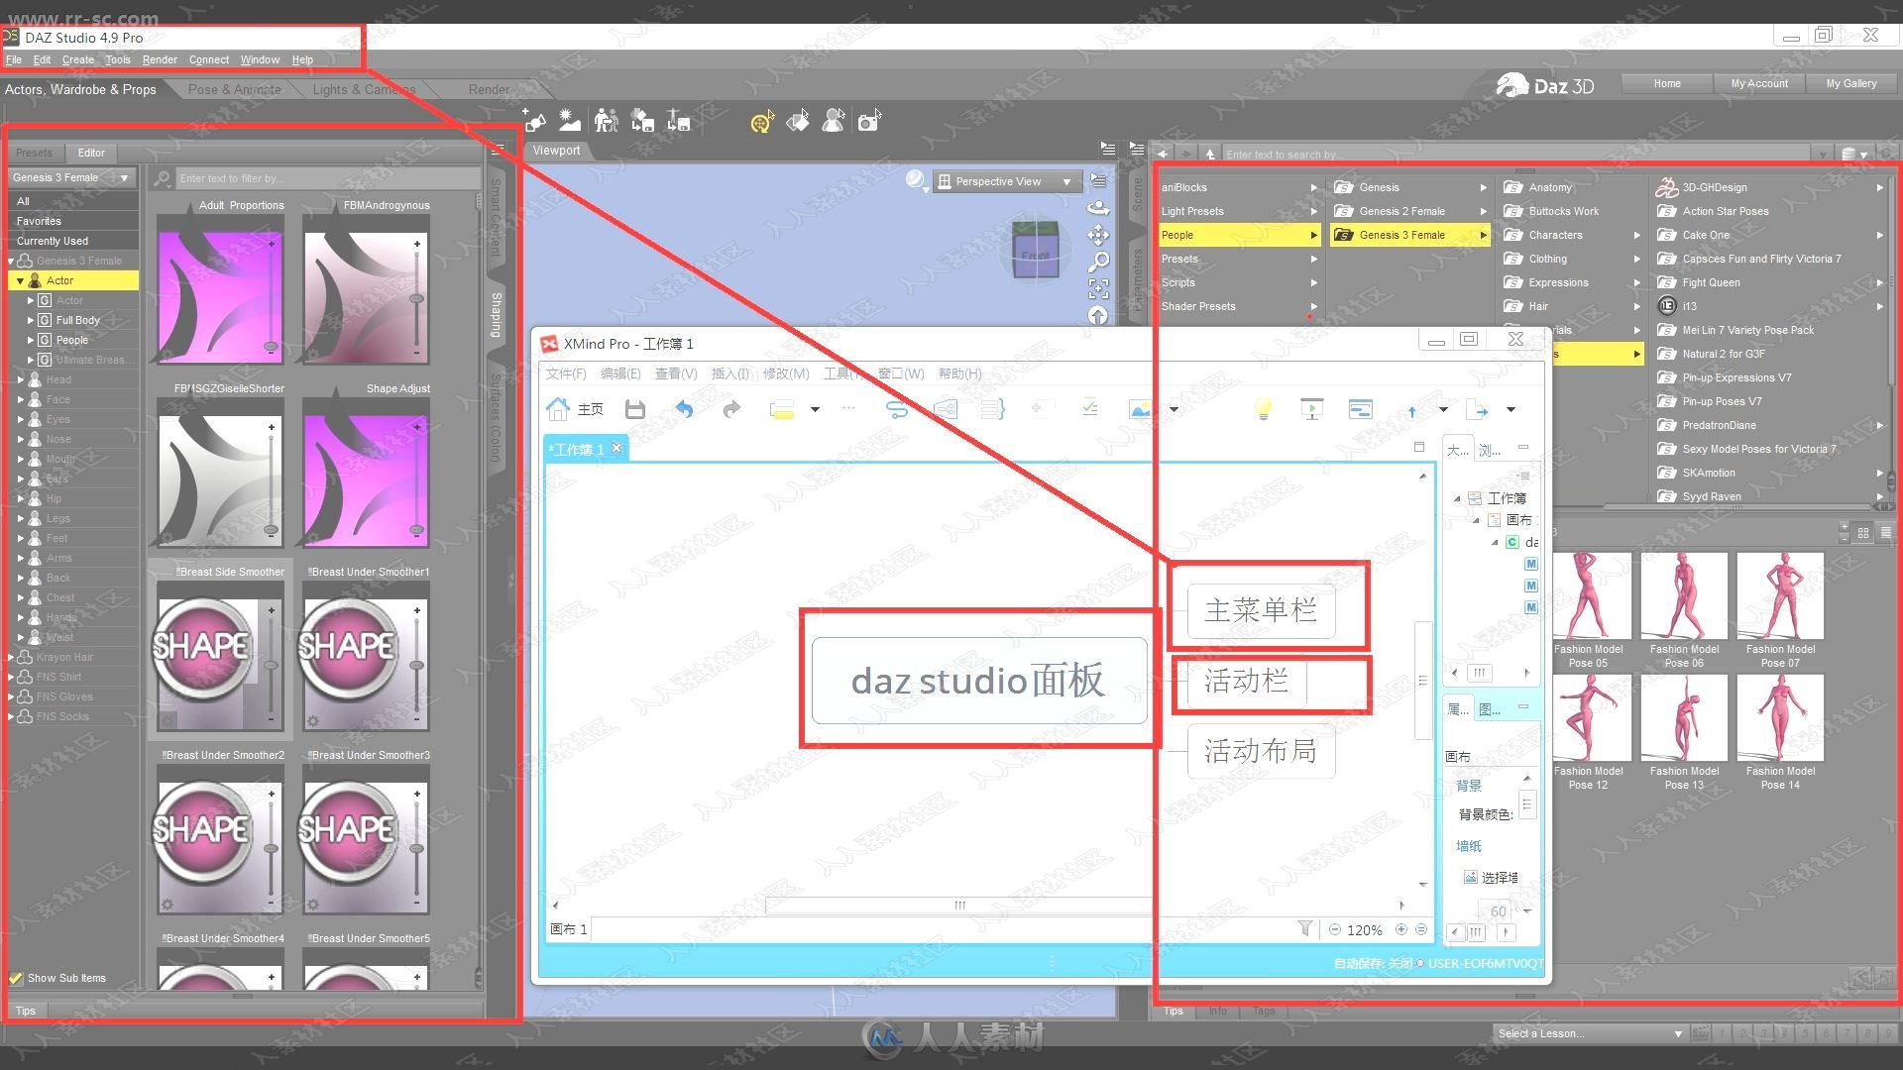Open the Select a Lesson dropdown
The width and height of the screenshot is (1903, 1070).
click(x=1590, y=1033)
